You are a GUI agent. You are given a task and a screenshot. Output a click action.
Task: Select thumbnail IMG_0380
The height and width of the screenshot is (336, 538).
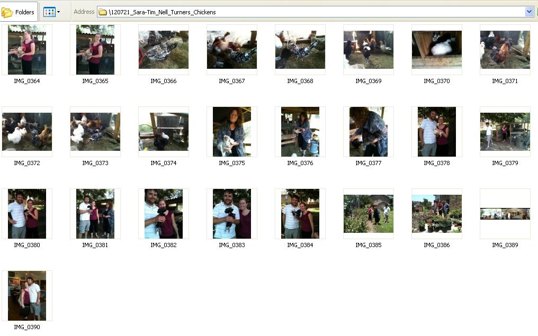click(x=27, y=214)
